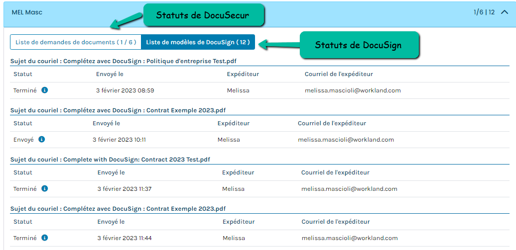
Task: Click Terminé status in the 11:37 row
Action: pos(25,189)
